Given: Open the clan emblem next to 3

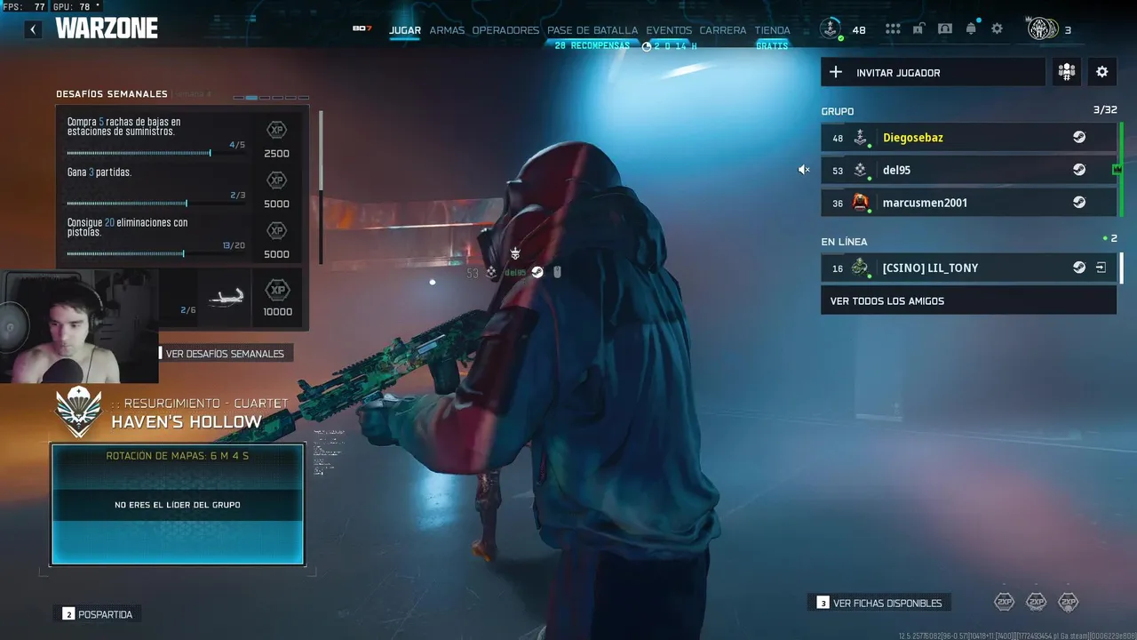Looking at the screenshot, I should pyautogui.click(x=1041, y=29).
